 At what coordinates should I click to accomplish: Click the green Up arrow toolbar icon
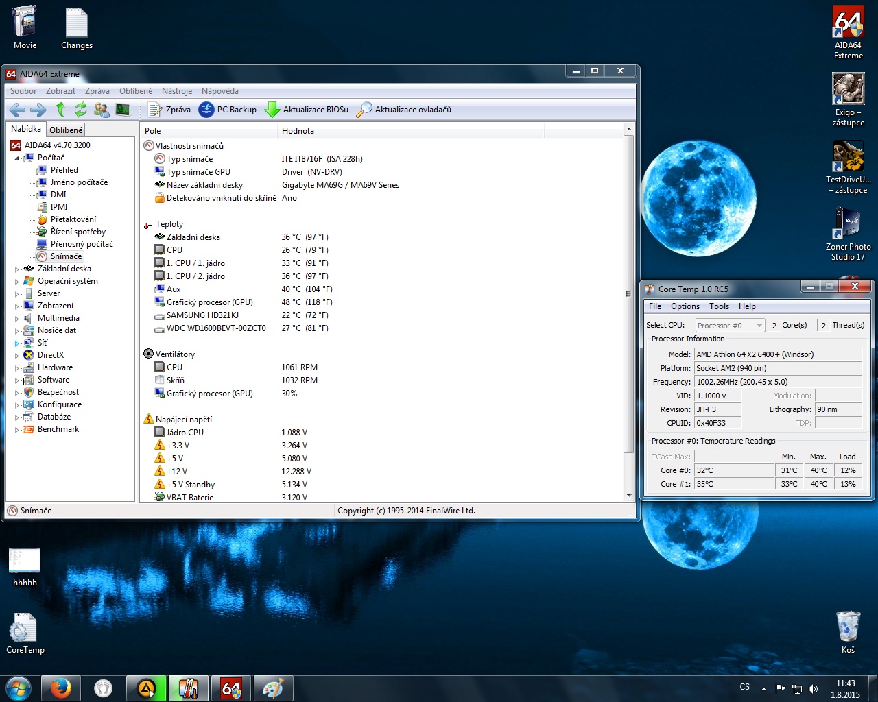(x=60, y=110)
